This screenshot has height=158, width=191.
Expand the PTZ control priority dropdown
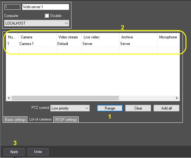click(70, 108)
